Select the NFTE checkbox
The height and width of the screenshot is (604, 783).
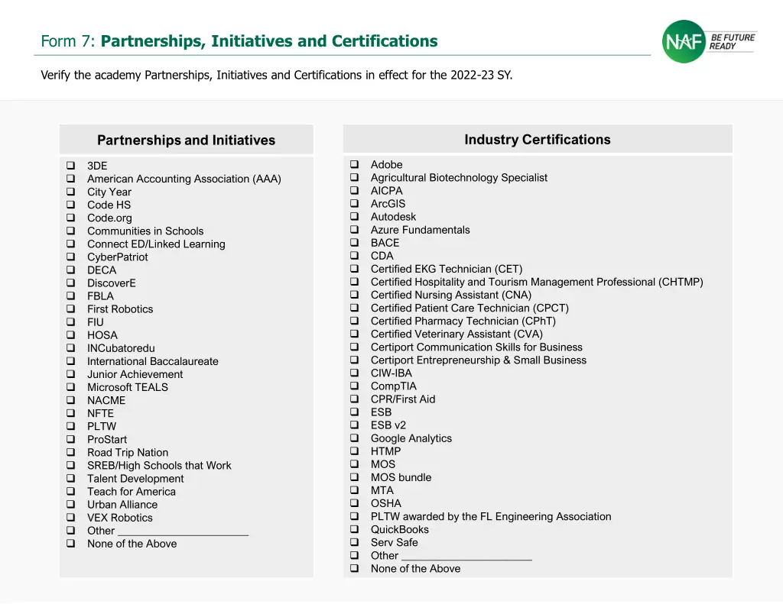71,412
